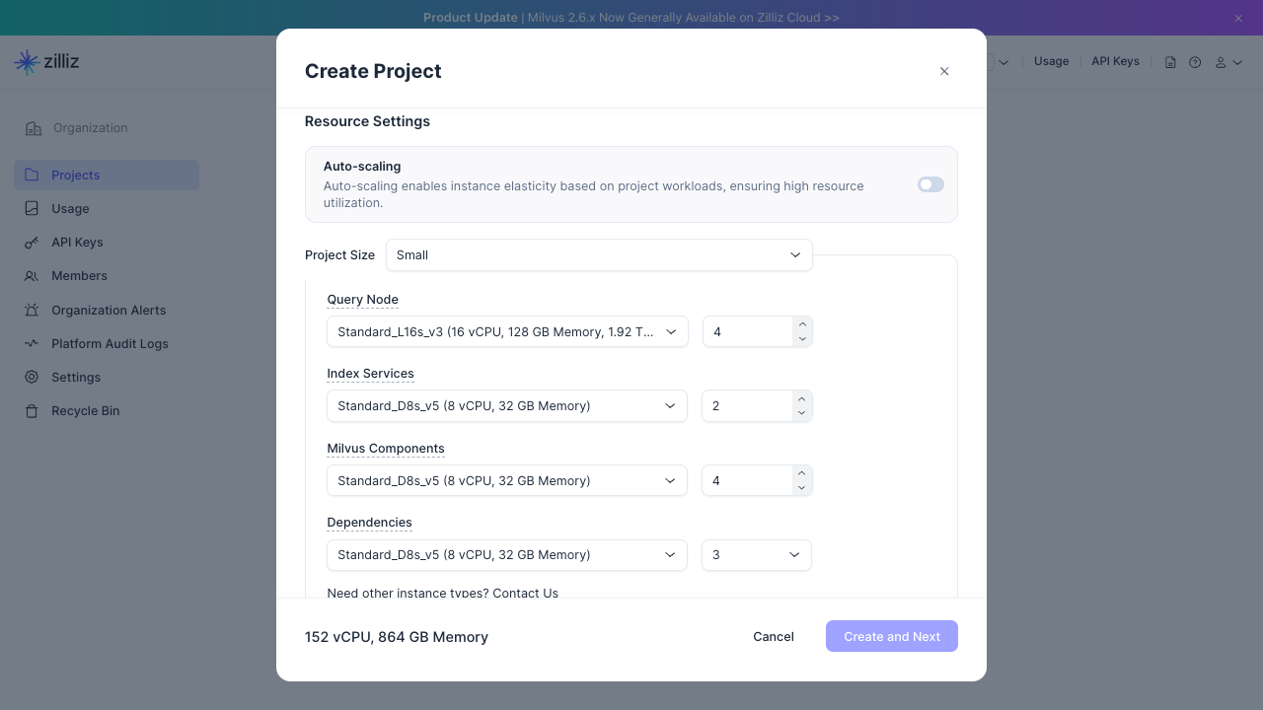Decrease the Index Services count stepper
The height and width of the screenshot is (710, 1263).
tap(802, 413)
